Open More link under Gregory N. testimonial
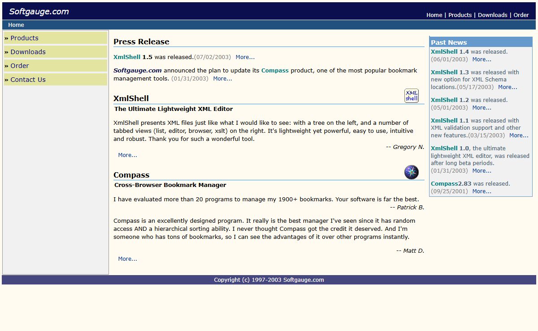Viewport: 538px width, 331px height. (x=127, y=155)
